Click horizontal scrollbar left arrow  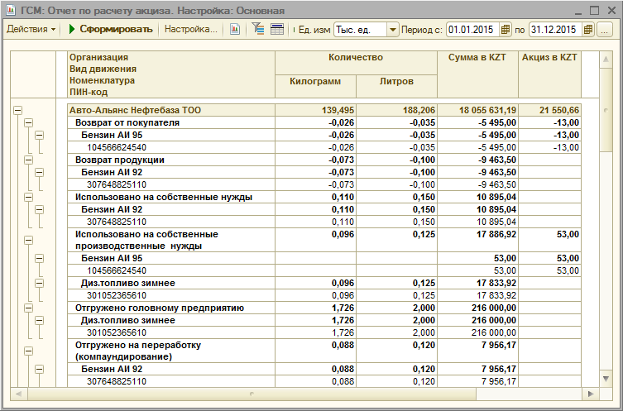point(18,394)
